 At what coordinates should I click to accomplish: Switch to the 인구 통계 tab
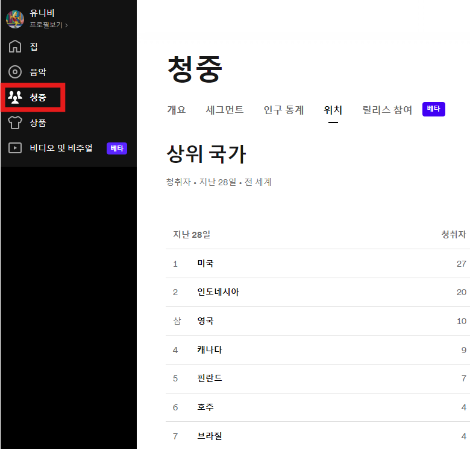[284, 110]
